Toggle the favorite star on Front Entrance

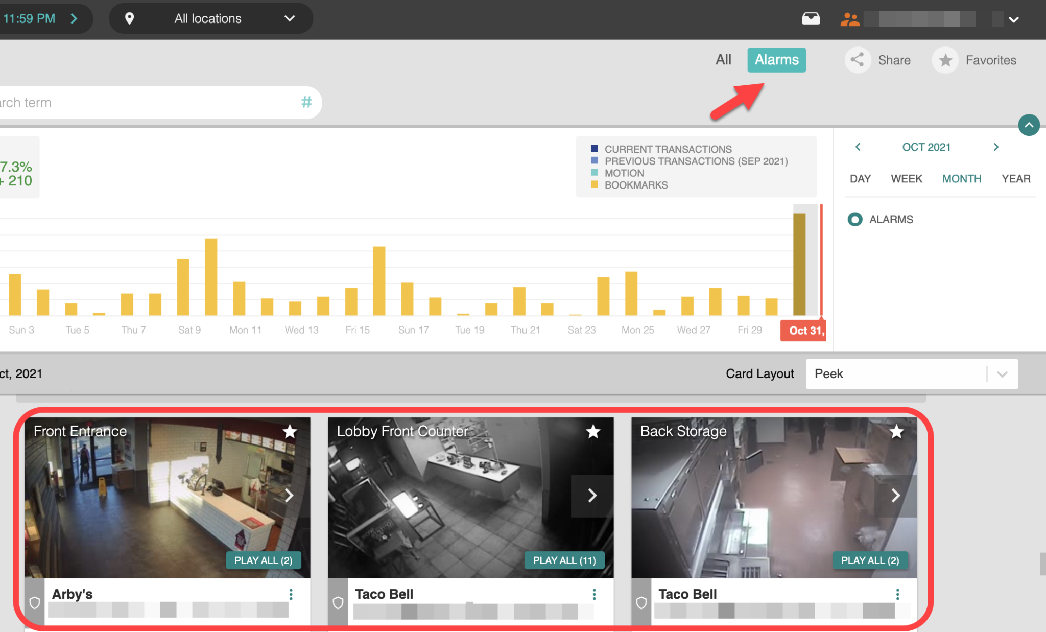tap(290, 432)
